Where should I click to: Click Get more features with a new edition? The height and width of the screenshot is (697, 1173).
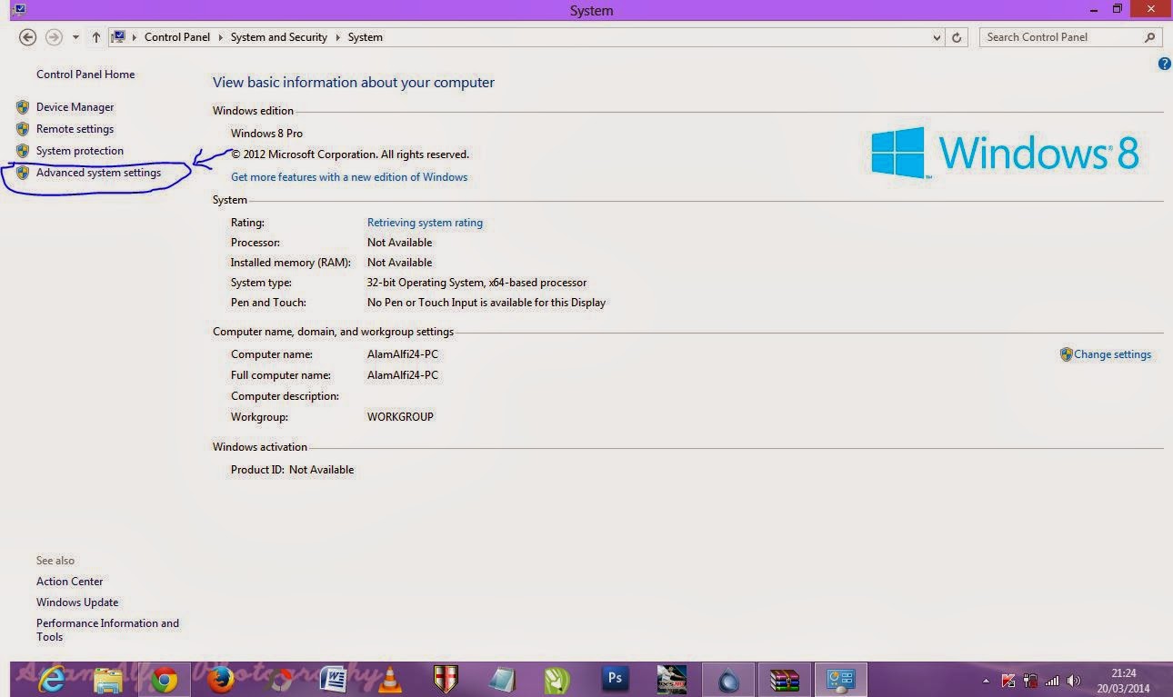coord(349,177)
